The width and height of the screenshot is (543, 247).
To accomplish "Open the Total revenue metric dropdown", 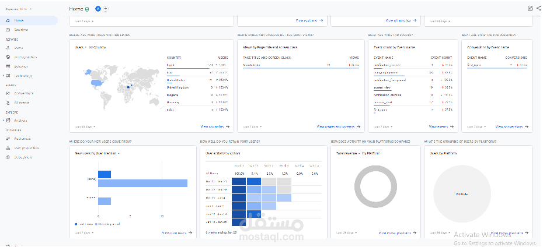I will pos(349,153).
